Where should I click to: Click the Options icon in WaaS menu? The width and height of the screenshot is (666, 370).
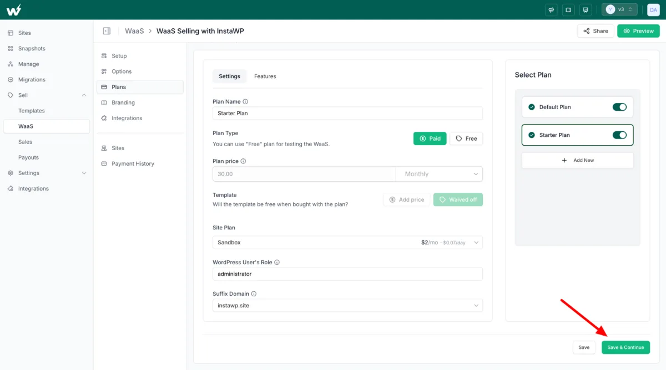tap(104, 71)
